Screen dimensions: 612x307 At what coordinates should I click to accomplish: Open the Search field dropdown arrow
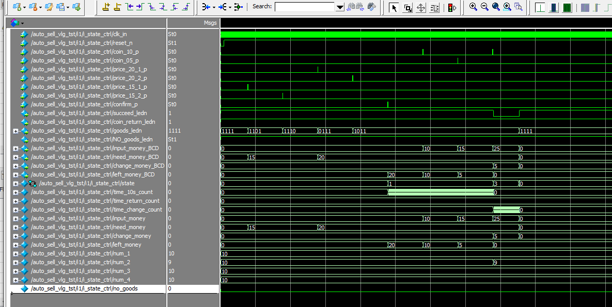tap(339, 7)
